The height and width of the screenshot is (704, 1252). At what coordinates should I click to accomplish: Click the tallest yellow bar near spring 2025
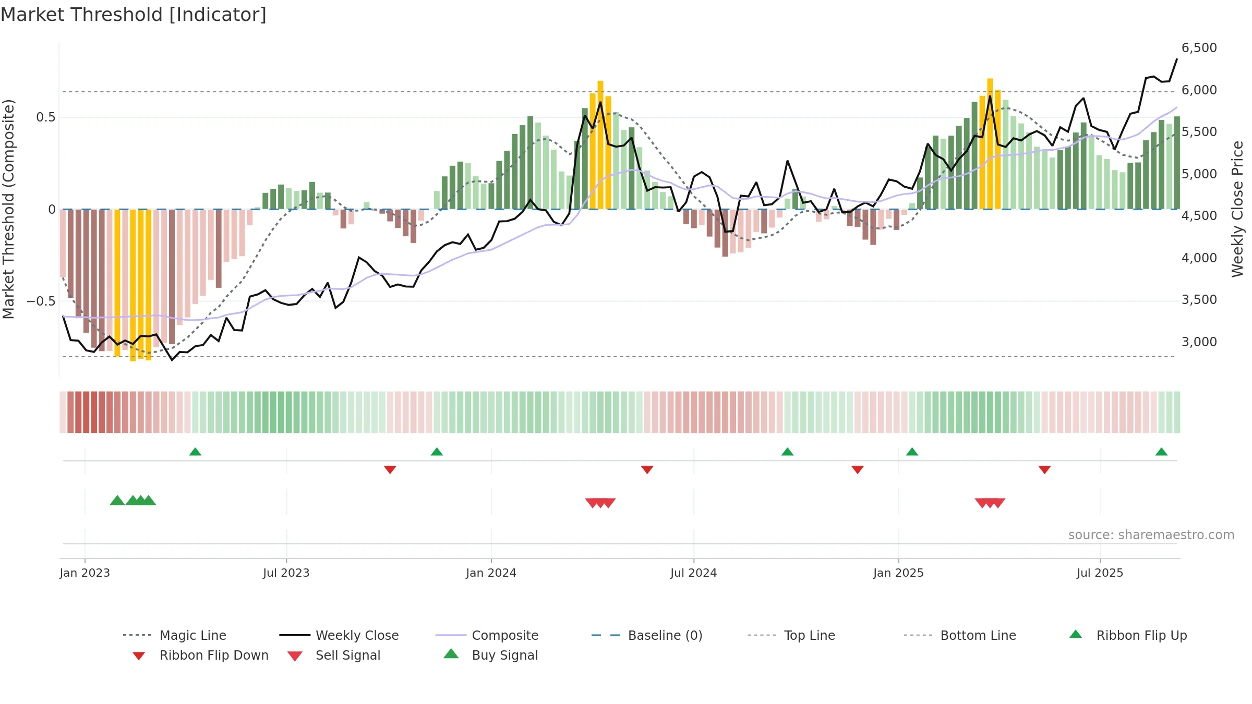[x=990, y=144]
